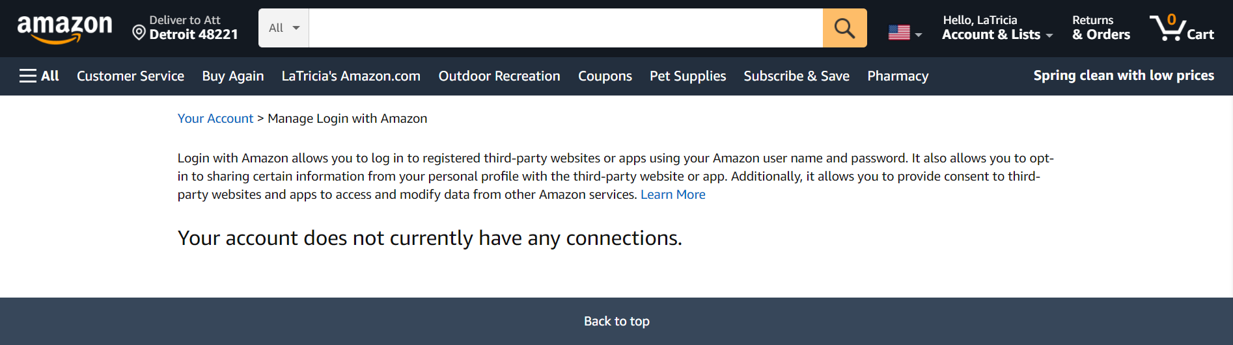Open the Coupons page

605,76
